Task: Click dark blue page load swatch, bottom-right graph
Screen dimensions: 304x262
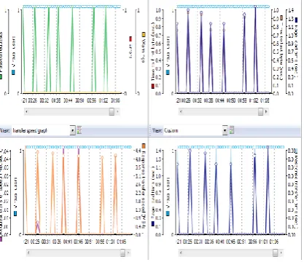Action: (153, 223)
